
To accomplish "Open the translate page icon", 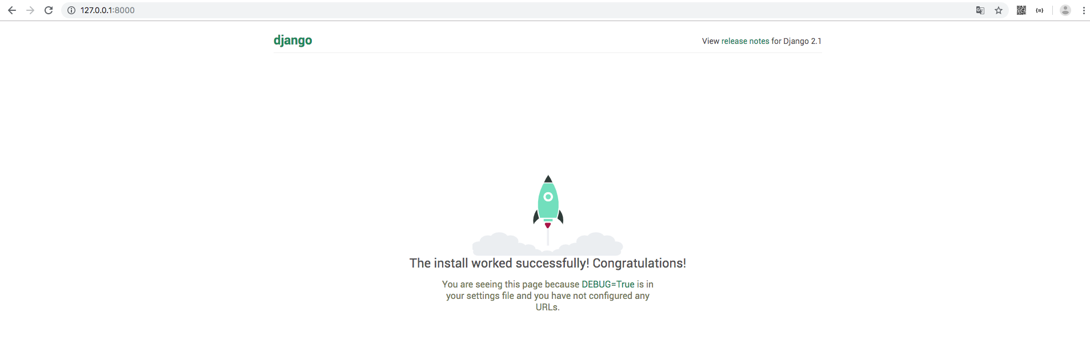I will click(x=980, y=10).
